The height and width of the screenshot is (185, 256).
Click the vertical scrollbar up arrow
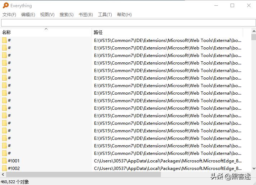[254, 31]
